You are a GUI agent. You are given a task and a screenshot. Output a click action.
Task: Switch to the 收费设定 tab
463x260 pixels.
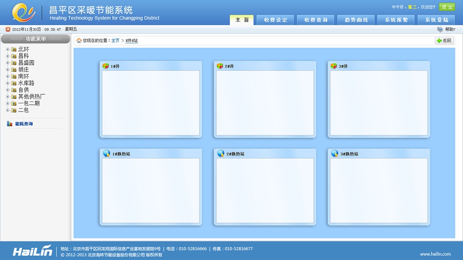(x=275, y=20)
